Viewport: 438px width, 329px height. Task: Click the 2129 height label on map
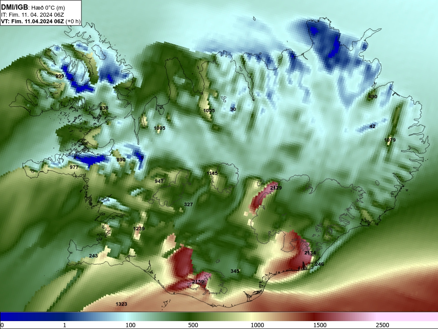click(x=276, y=188)
